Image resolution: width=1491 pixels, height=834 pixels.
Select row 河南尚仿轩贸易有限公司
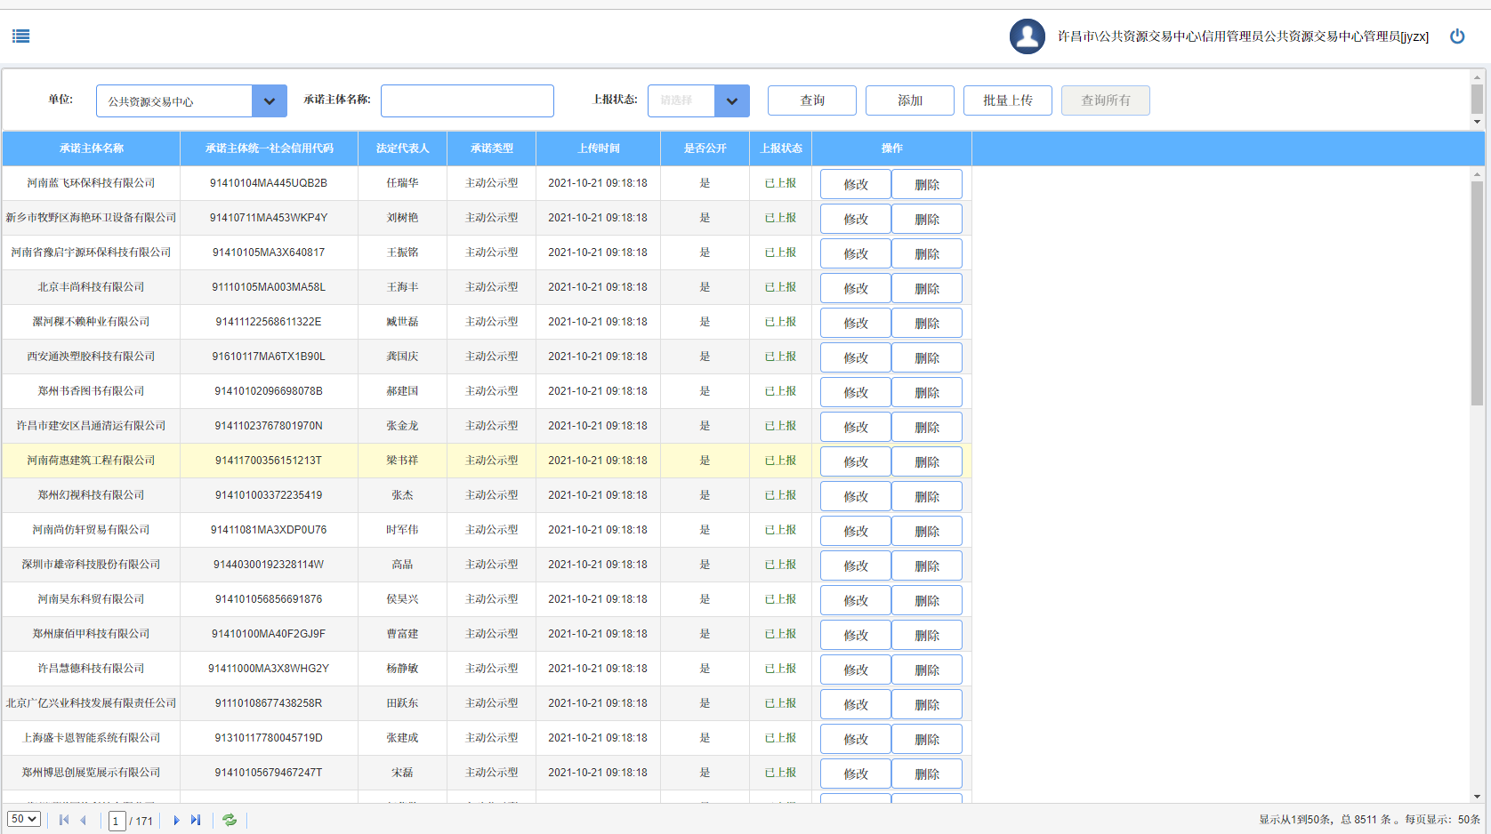coord(487,530)
